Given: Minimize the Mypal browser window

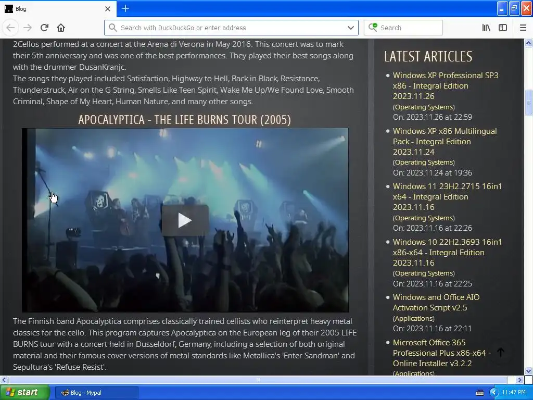Looking at the screenshot, I should [x=502, y=8].
